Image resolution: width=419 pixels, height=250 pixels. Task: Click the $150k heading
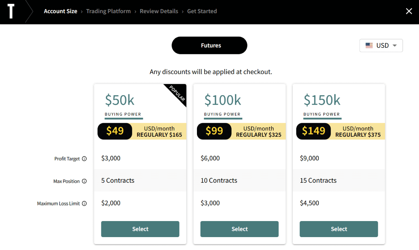(322, 100)
